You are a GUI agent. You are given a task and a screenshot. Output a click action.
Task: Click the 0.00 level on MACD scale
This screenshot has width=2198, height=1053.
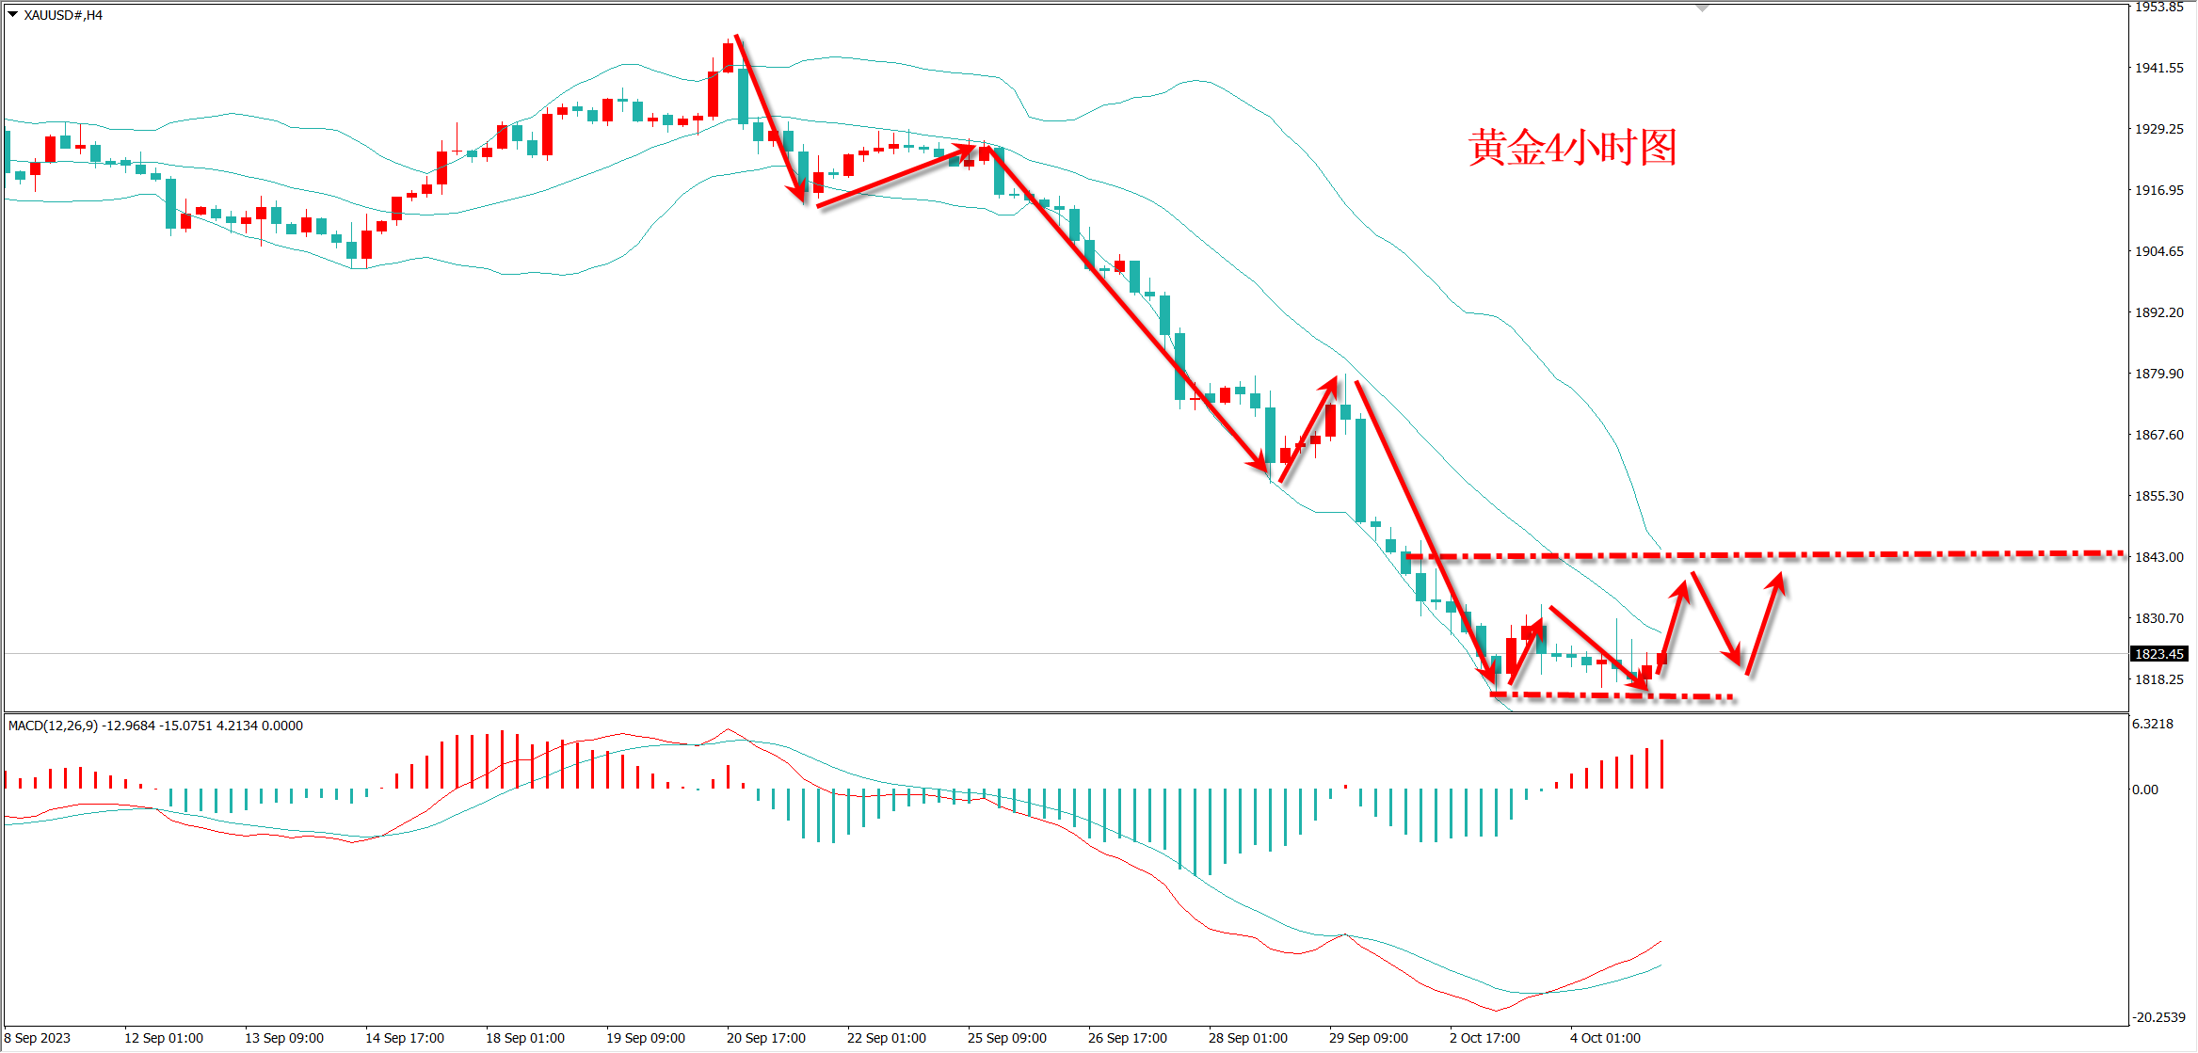[x=2145, y=790]
